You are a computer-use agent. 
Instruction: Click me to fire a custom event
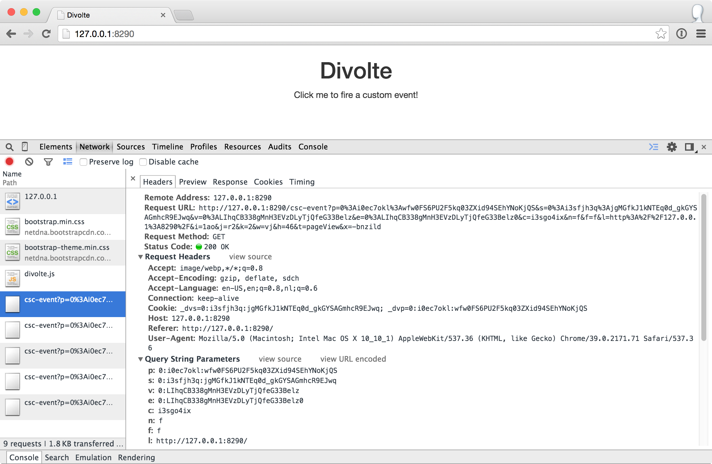coord(356,95)
